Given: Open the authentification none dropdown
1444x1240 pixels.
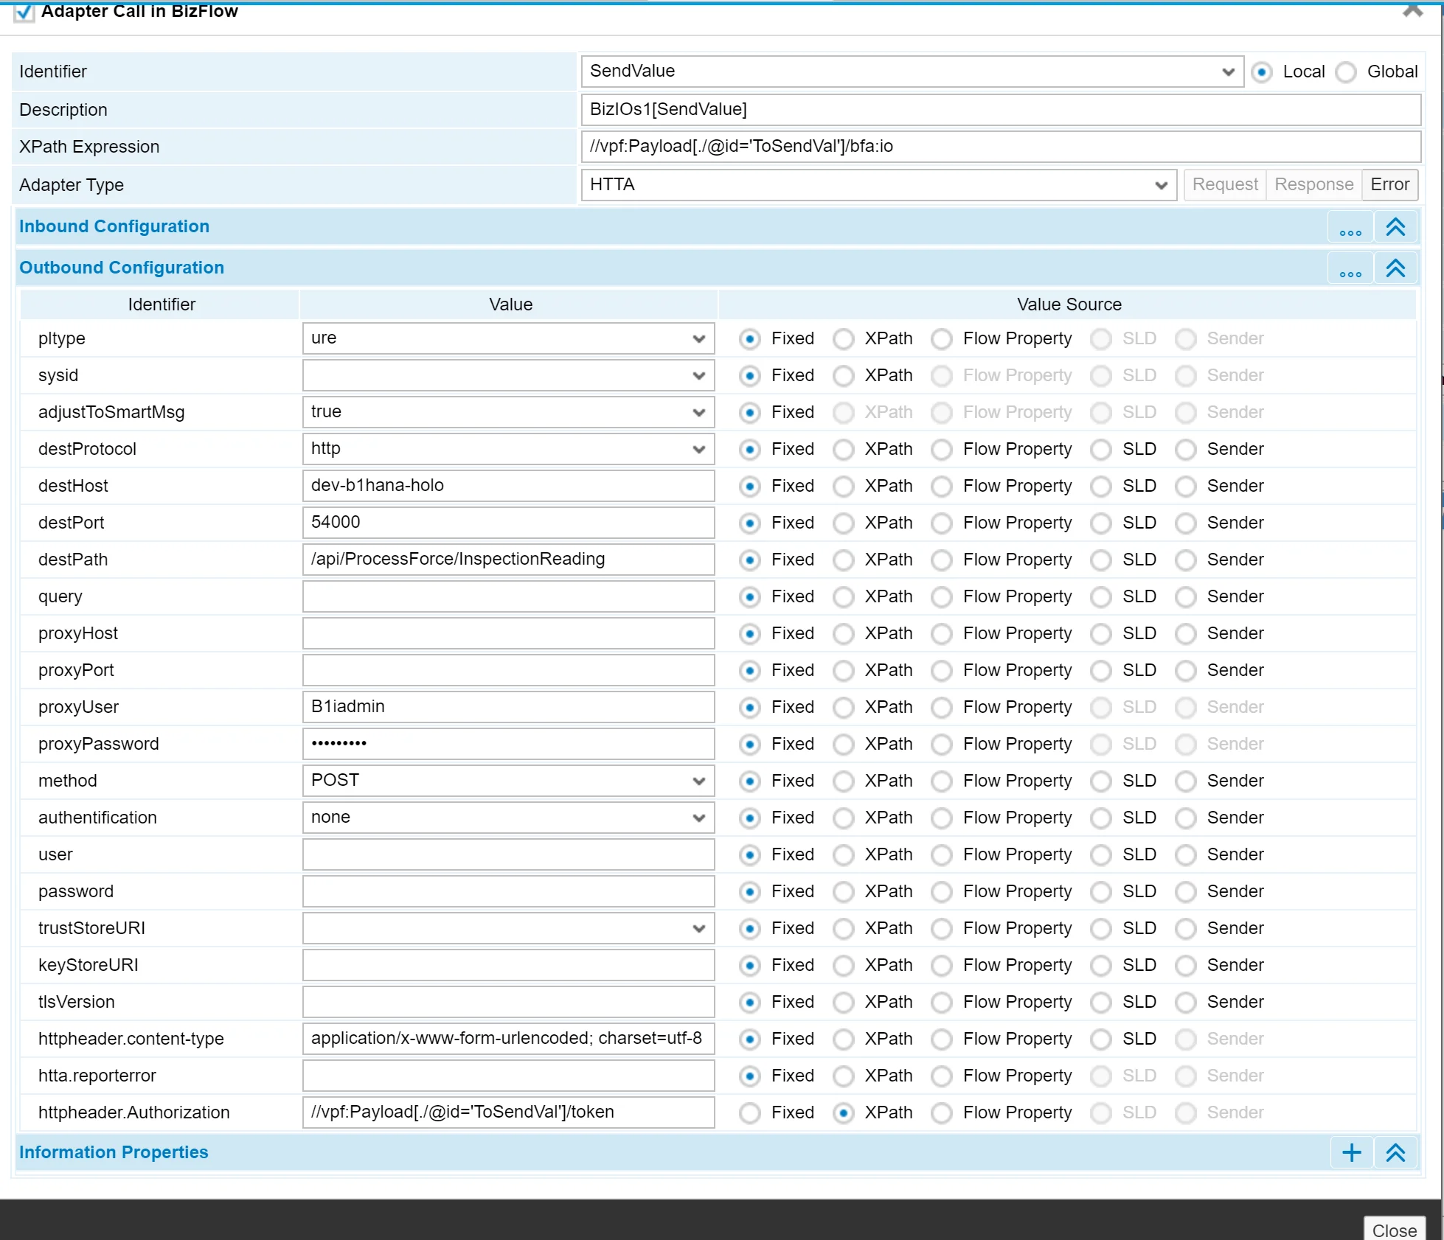Looking at the screenshot, I should click(x=507, y=818).
